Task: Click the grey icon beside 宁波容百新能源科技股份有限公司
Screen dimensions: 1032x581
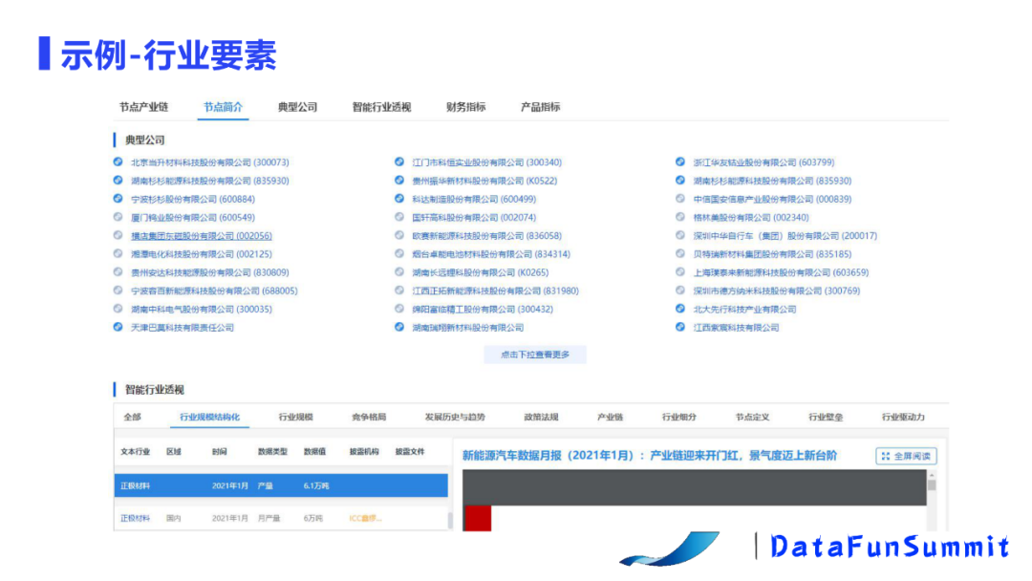Action: (x=118, y=290)
